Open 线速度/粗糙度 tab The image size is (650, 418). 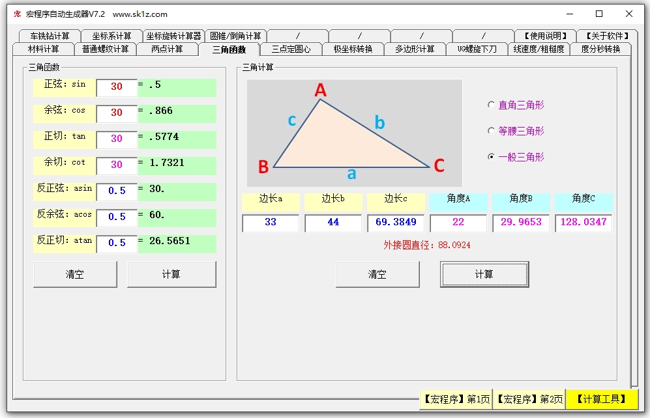click(x=539, y=49)
